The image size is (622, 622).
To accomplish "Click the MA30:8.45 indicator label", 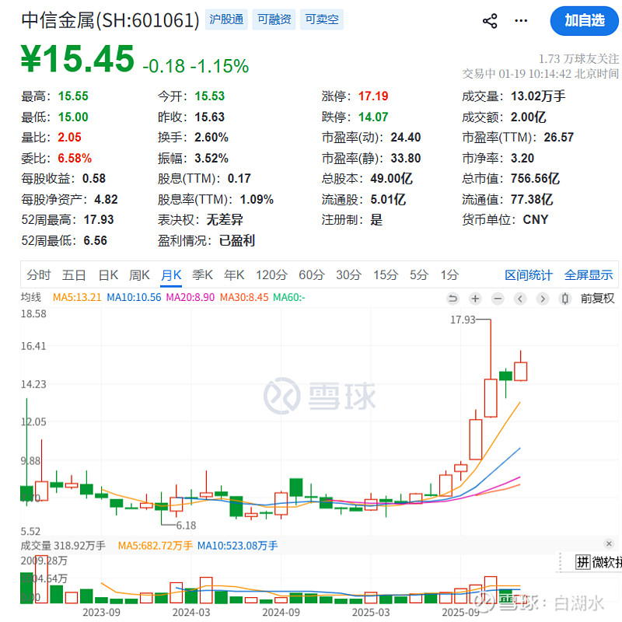I will [244, 297].
